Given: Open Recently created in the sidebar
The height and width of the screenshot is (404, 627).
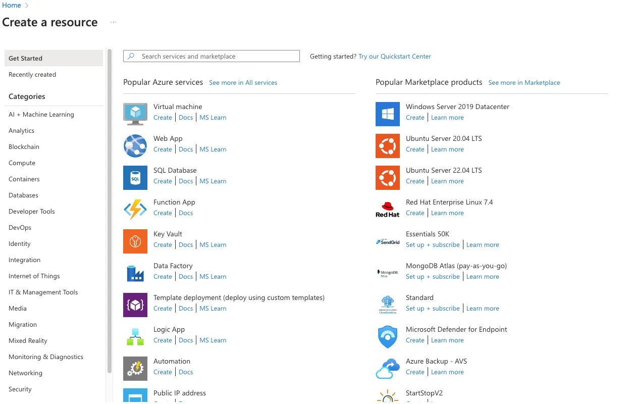Looking at the screenshot, I should click(x=32, y=74).
